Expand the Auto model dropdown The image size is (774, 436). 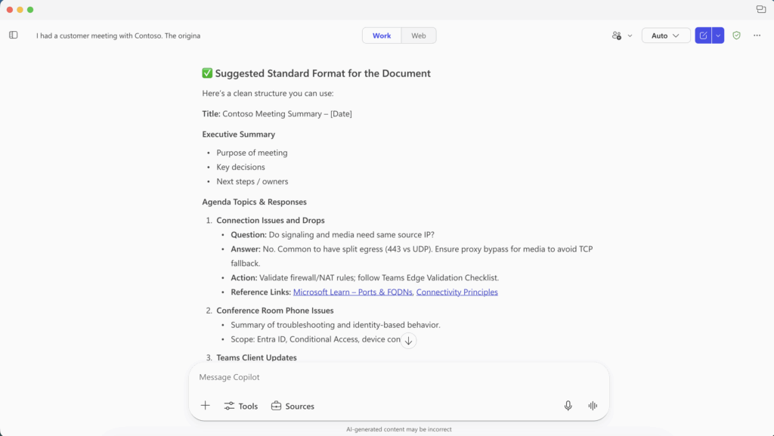(665, 36)
